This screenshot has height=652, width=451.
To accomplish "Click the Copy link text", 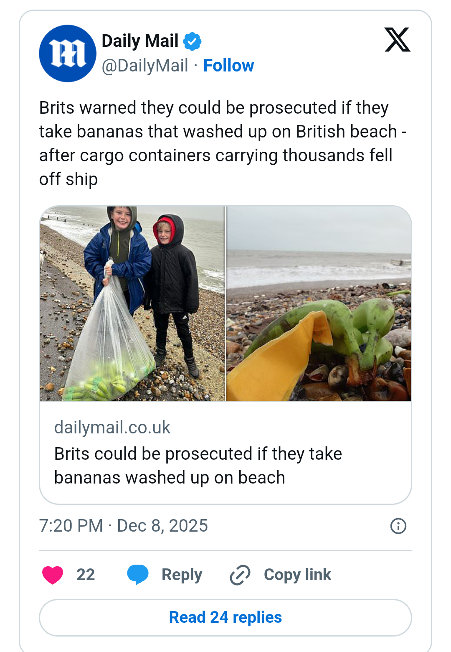I will (297, 575).
